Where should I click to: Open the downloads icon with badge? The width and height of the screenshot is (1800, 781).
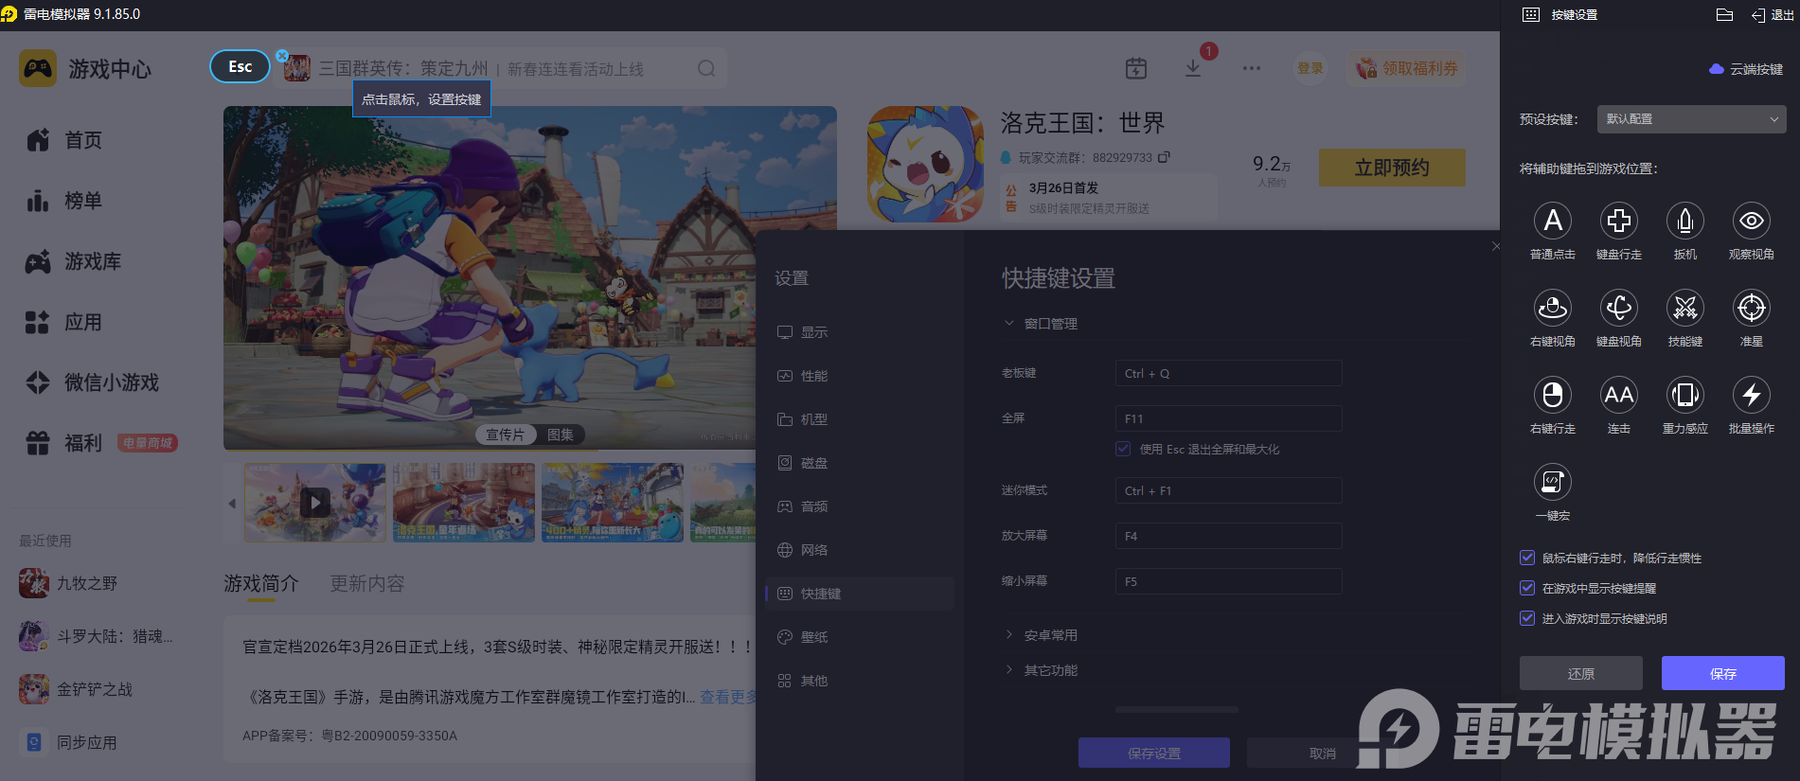1193,68
